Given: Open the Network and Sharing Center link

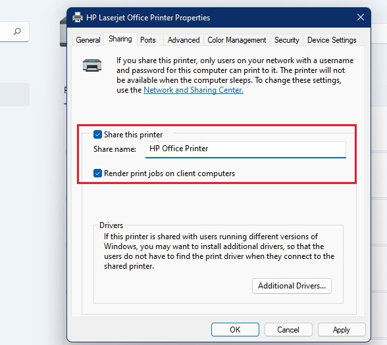Looking at the screenshot, I should tap(193, 90).
